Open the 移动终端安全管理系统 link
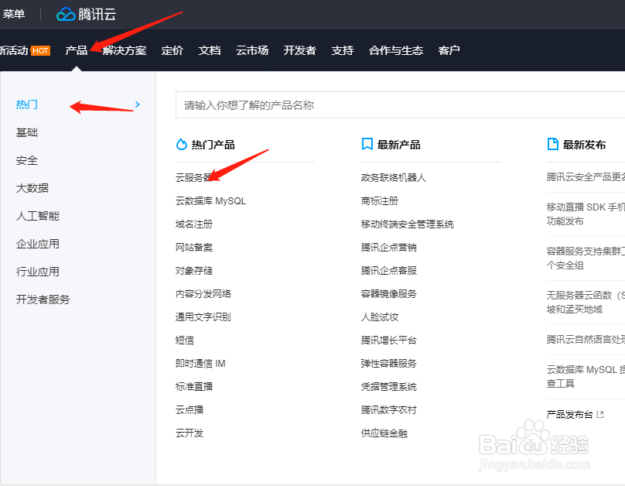 [x=408, y=224]
